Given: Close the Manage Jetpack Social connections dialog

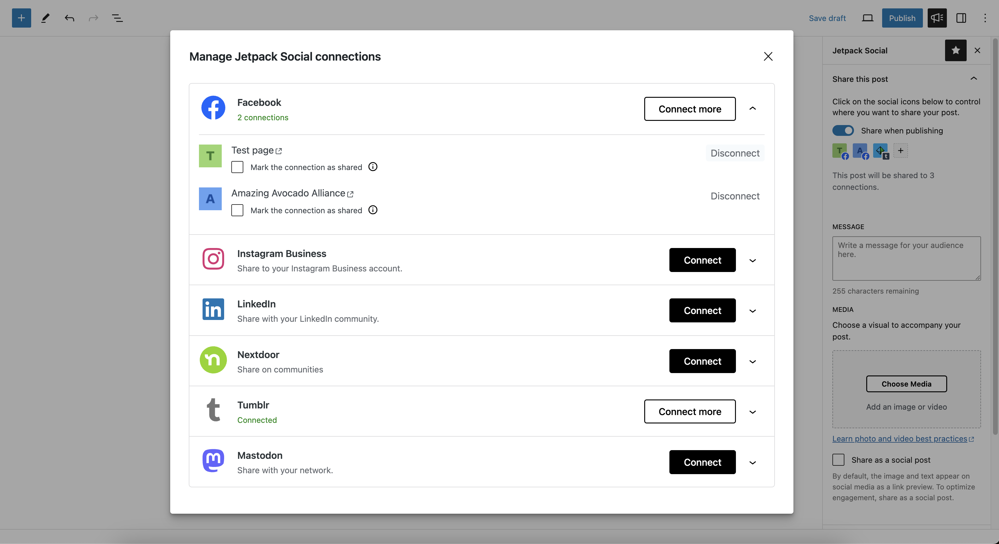Looking at the screenshot, I should coord(768,56).
